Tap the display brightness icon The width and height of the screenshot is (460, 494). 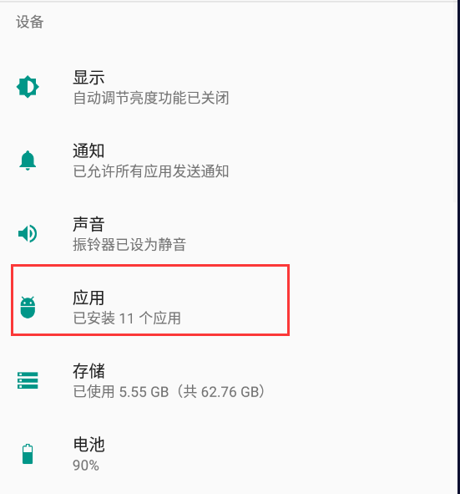coord(28,87)
